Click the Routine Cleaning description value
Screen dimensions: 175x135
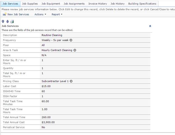[52, 35]
